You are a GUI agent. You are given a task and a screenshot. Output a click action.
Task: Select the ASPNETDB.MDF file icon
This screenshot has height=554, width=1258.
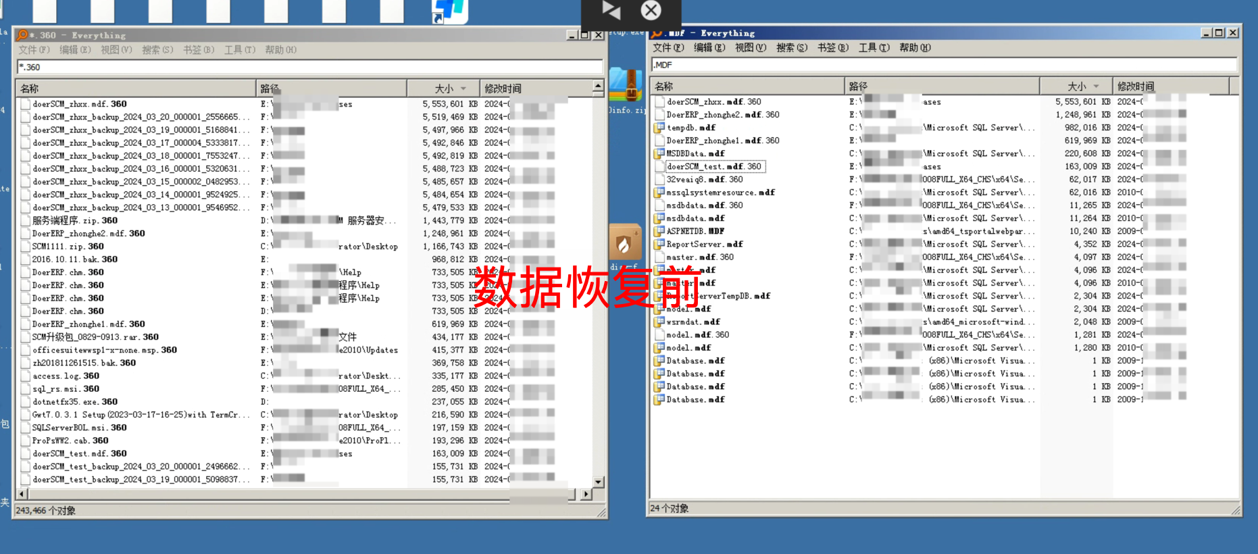(x=659, y=231)
